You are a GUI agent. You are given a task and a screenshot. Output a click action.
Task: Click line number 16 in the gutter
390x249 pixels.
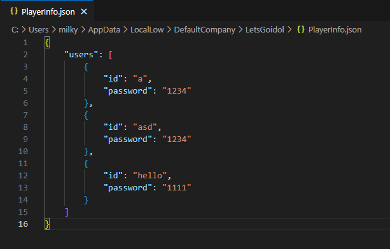coord(23,224)
